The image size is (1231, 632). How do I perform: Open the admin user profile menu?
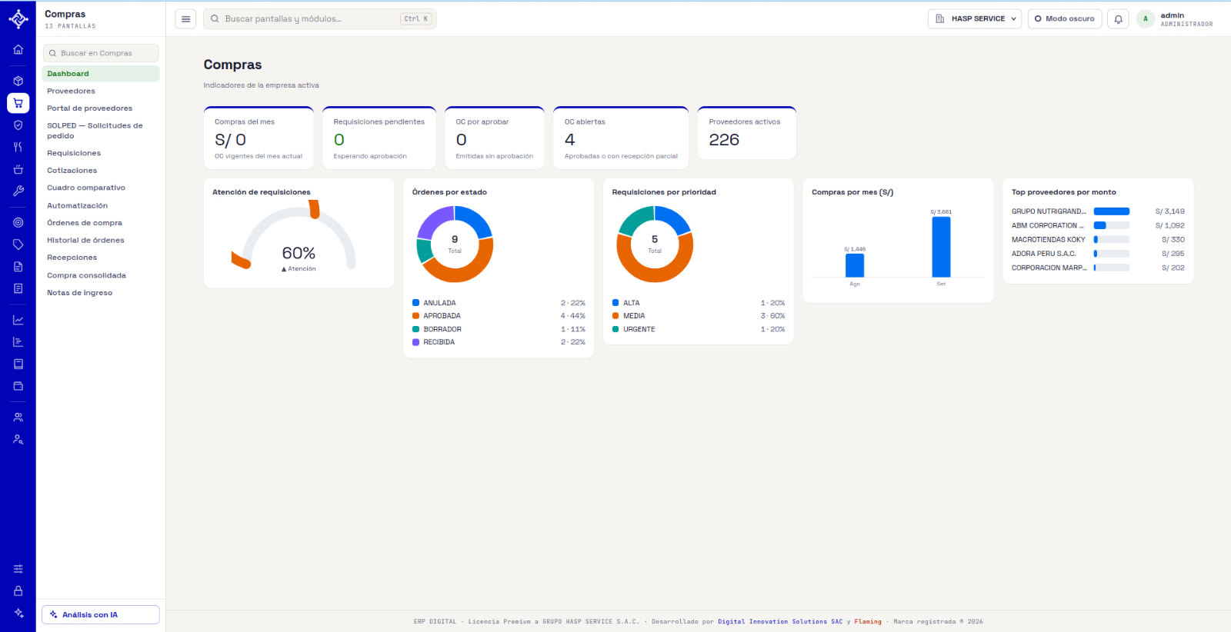pyautogui.click(x=1175, y=19)
